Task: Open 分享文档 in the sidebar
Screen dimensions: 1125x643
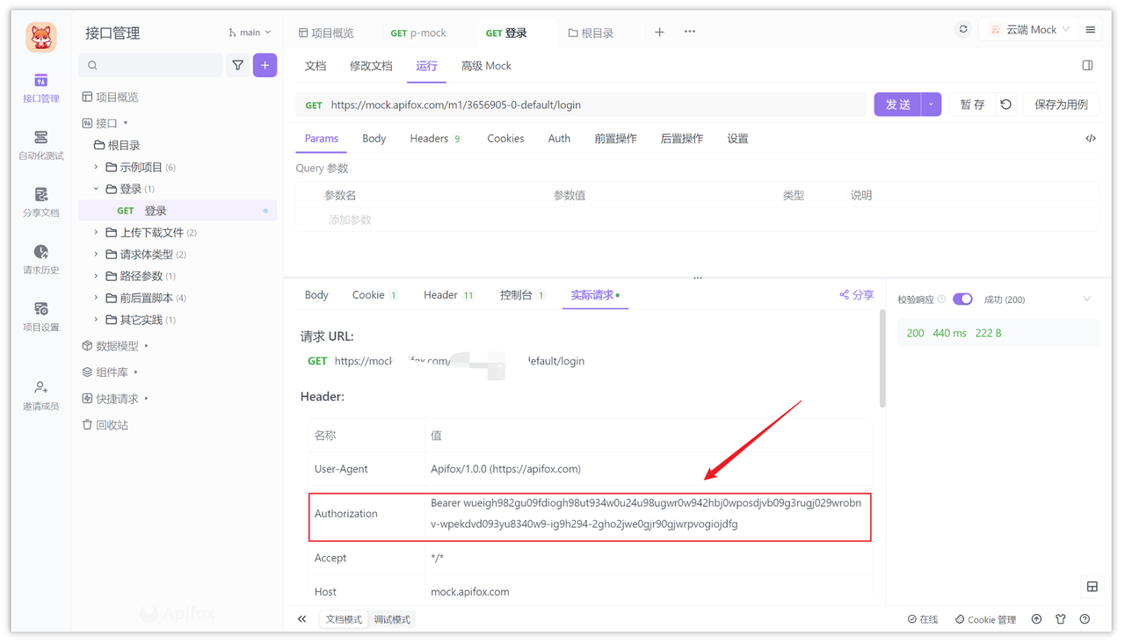Action: point(40,202)
